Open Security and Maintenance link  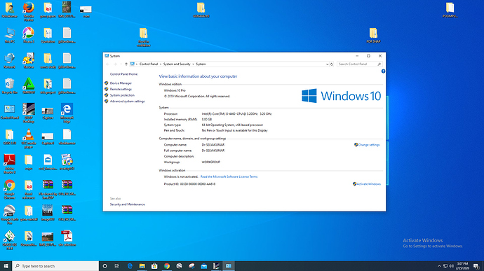pyautogui.click(x=127, y=204)
